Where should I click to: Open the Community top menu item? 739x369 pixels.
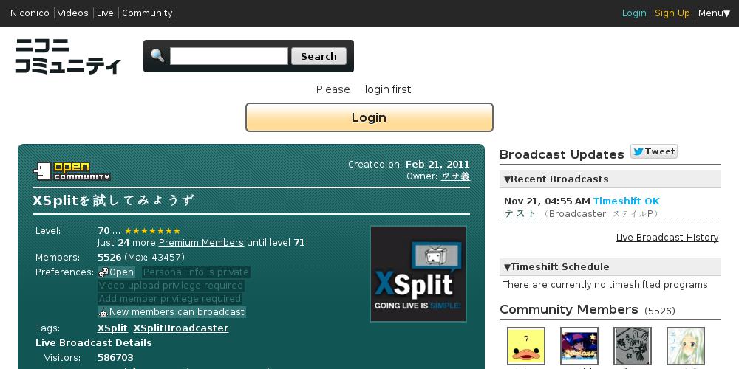point(147,13)
